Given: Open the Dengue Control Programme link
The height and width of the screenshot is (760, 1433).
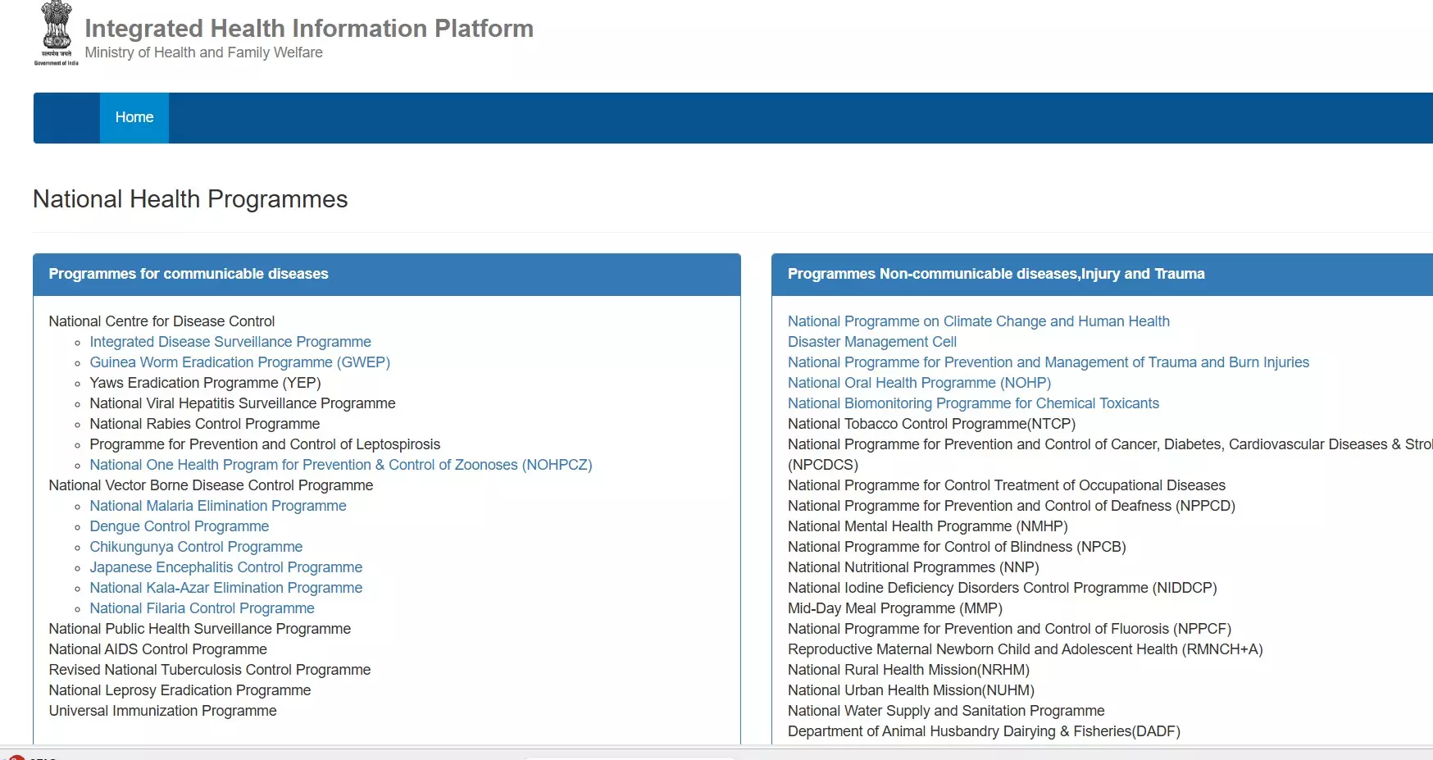Looking at the screenshot, I should (x=179, y=526).
